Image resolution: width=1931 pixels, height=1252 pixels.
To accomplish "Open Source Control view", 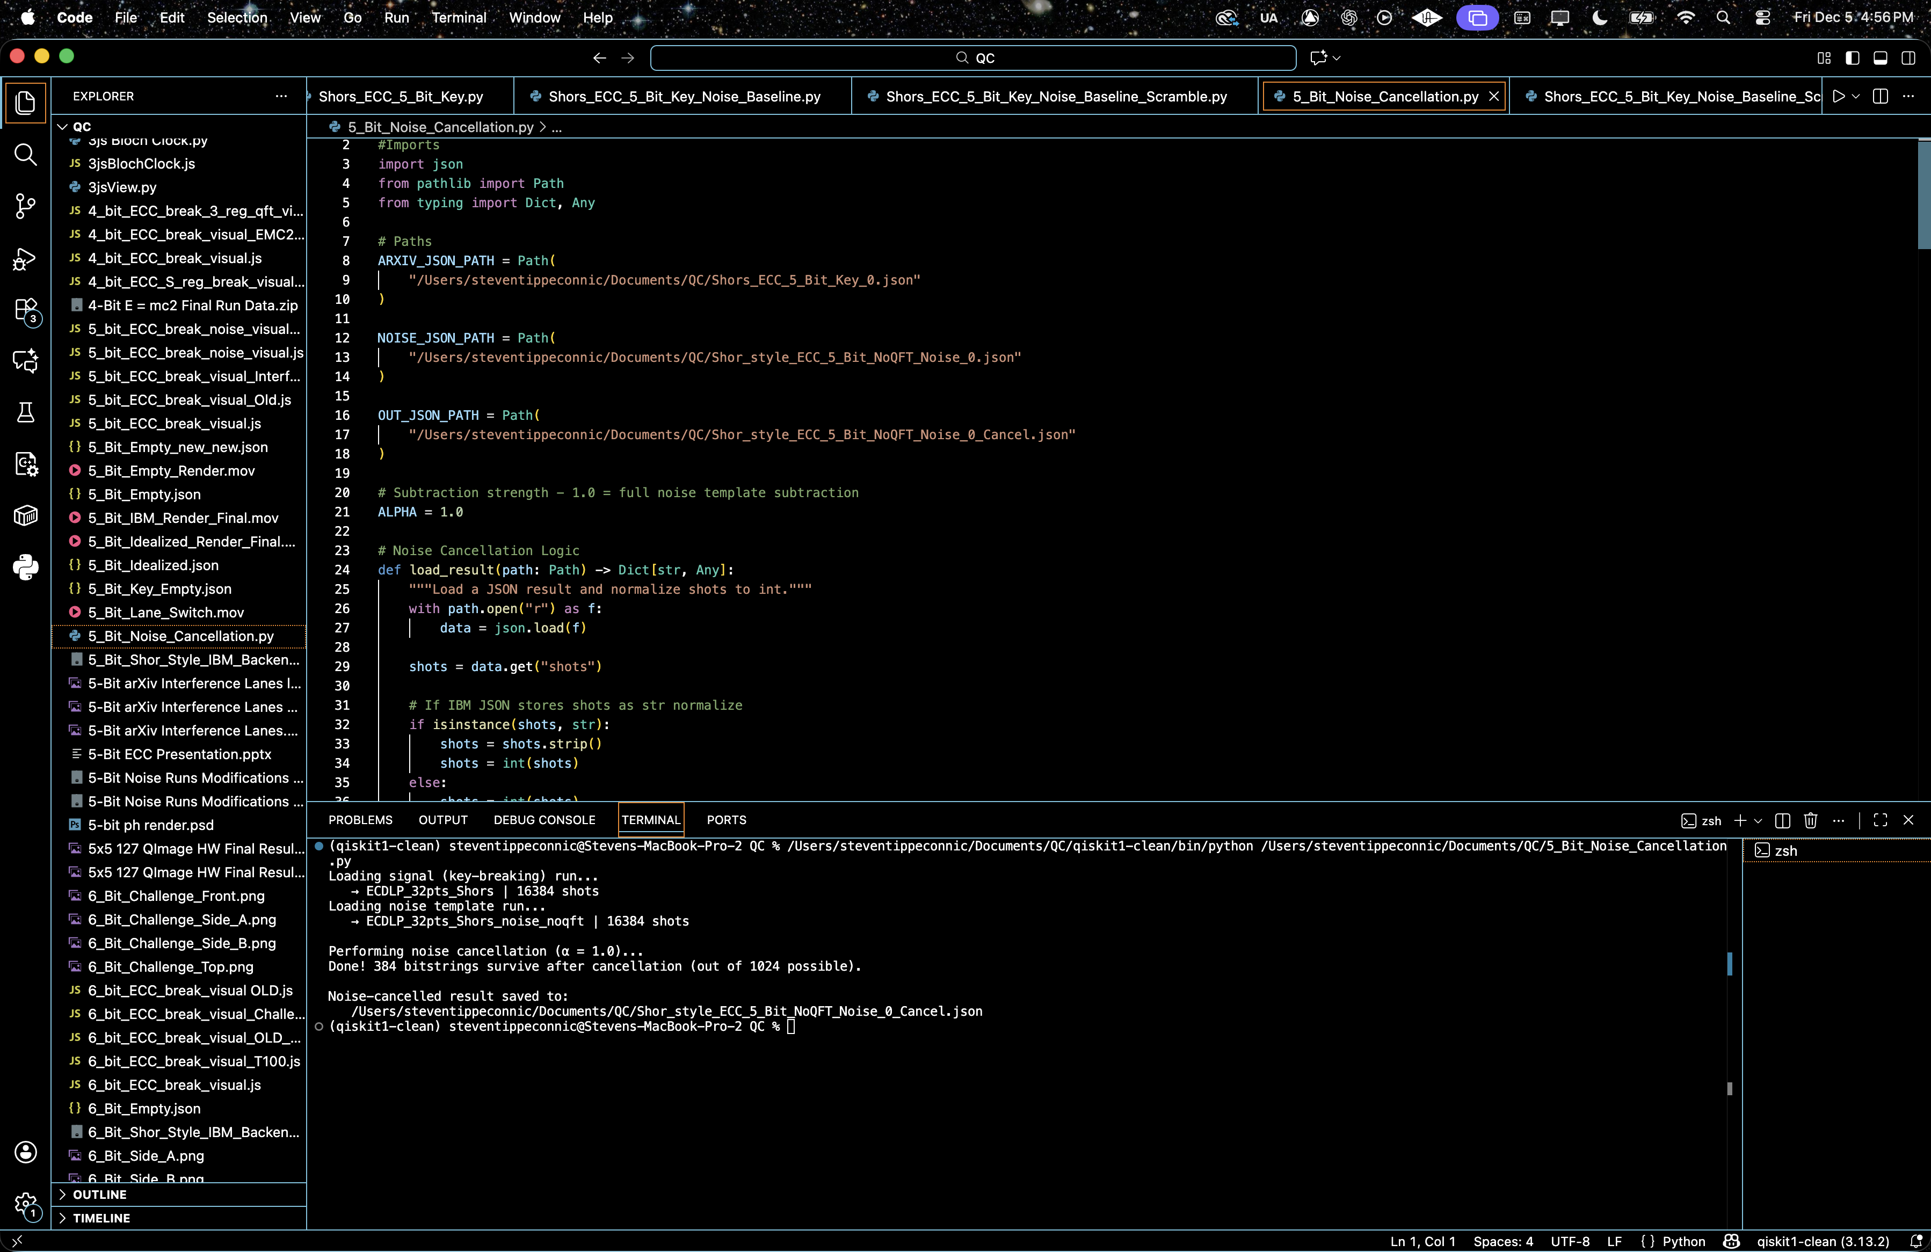I will tap(26, 206).
